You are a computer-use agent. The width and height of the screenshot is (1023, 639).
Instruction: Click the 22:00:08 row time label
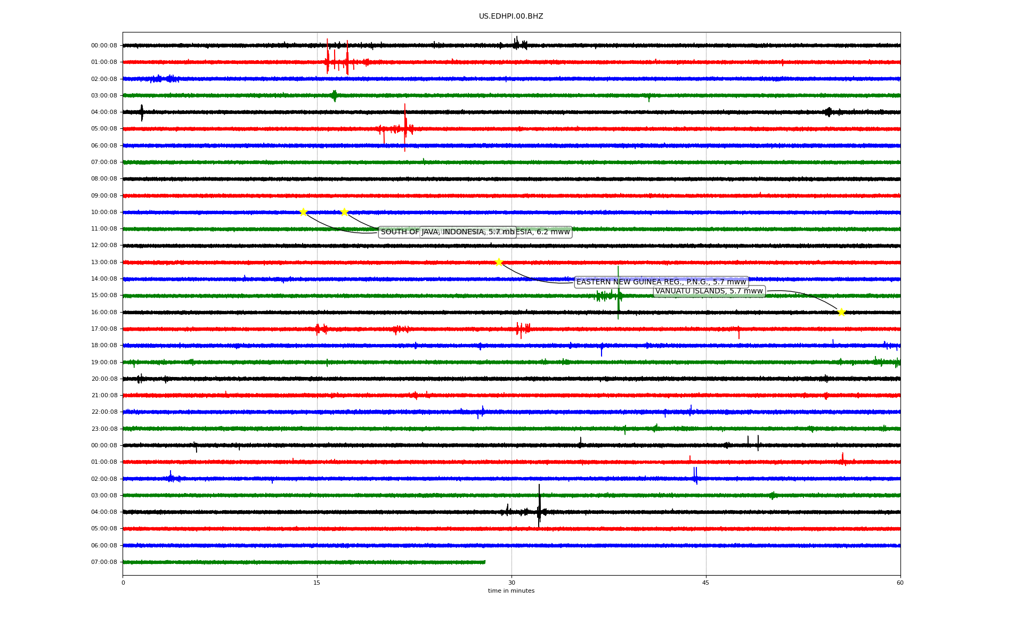coord(104,412)
